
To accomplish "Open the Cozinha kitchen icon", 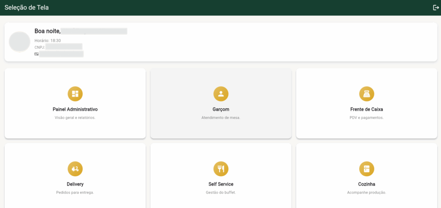I will tap(366, 169).
